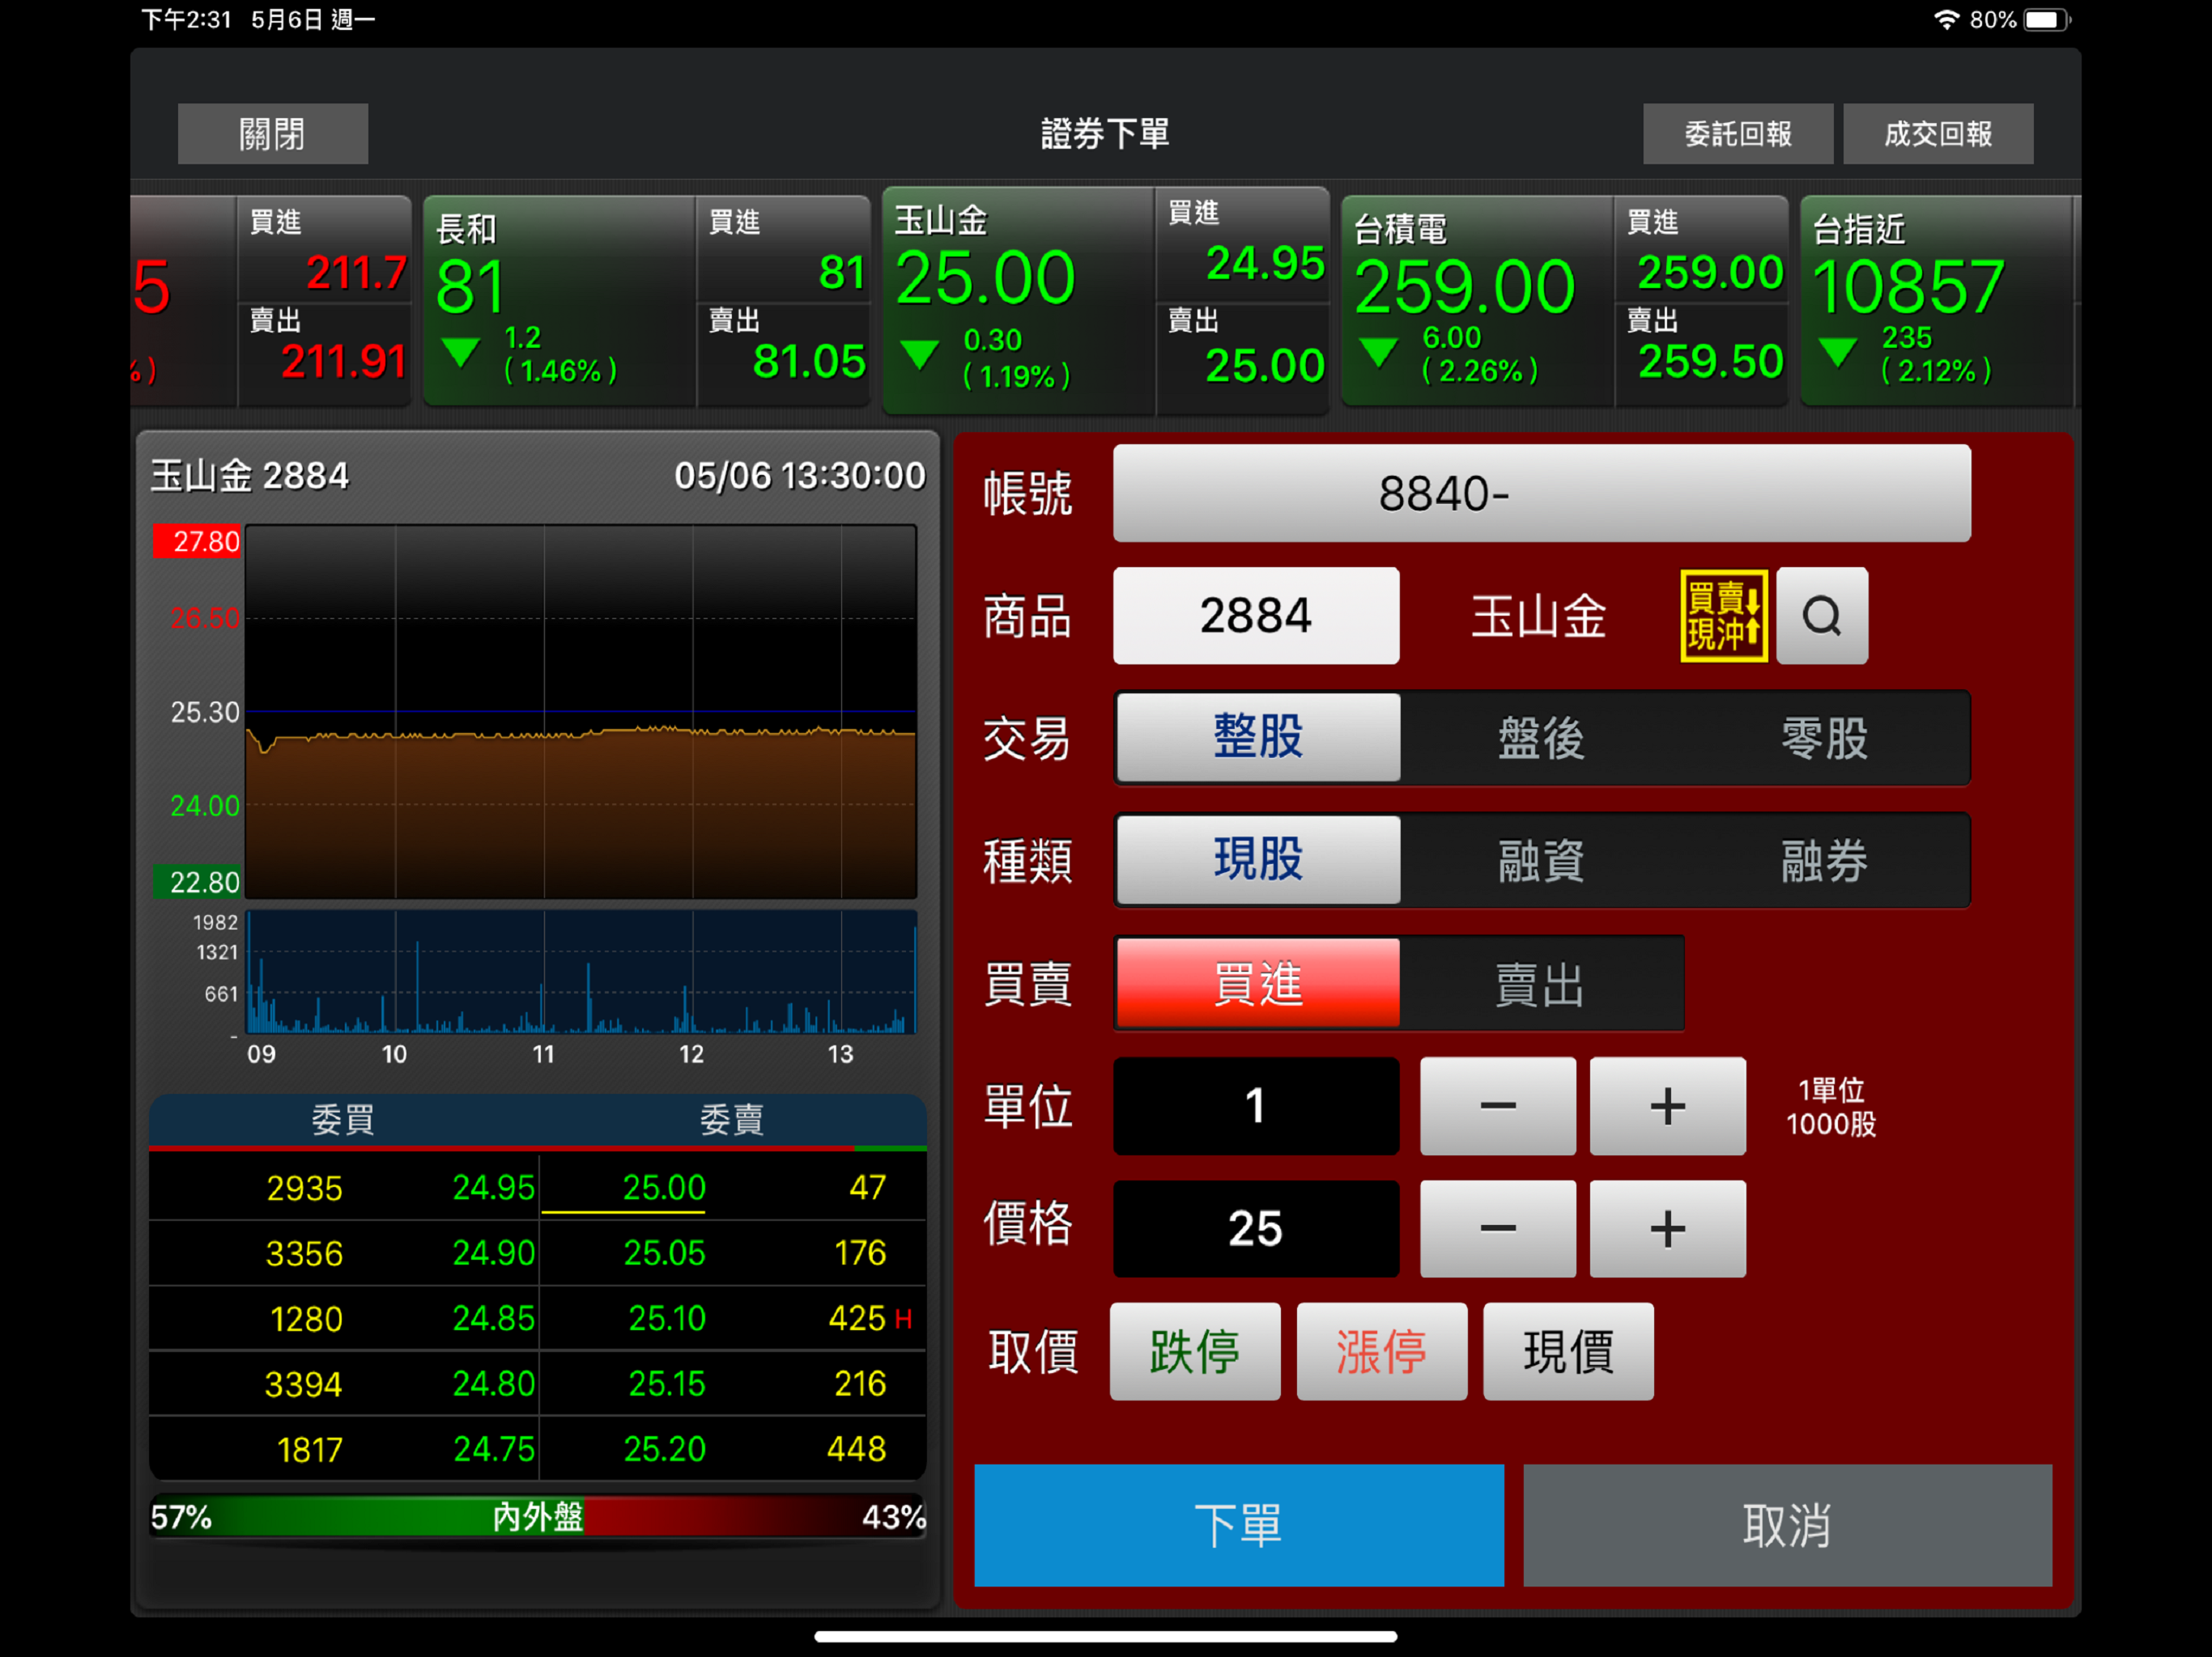This screenshot has height=1657, width=2212.
Task: Tap the 單位 quantity field
Action: [1256, 1105]
